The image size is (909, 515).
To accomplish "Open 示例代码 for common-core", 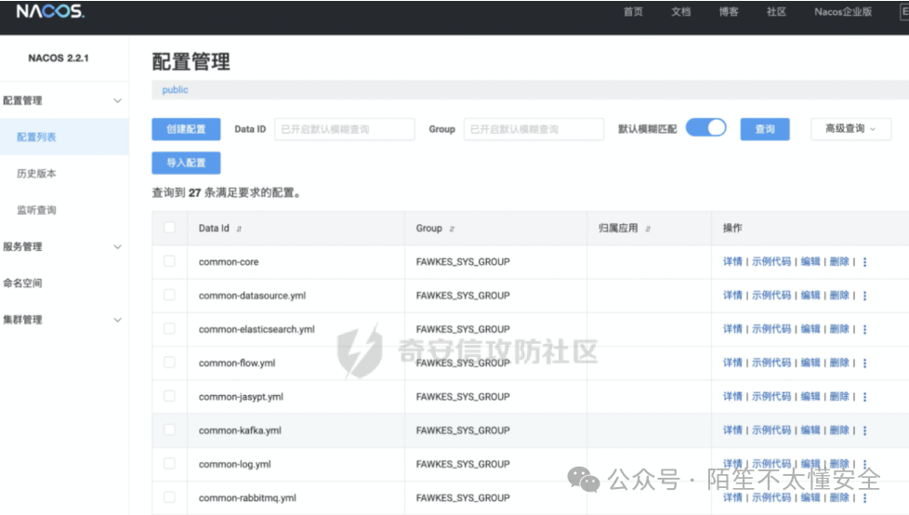I will (771, 261).
